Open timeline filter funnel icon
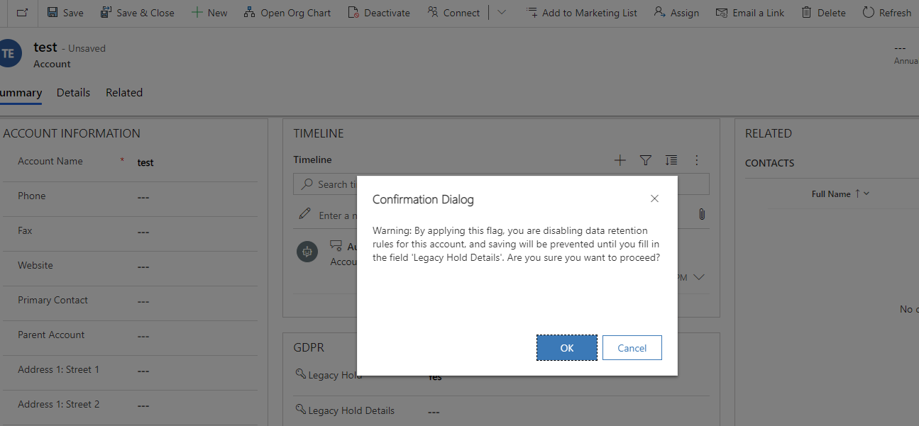Screen dimensions: 919x426 [645, 160]
